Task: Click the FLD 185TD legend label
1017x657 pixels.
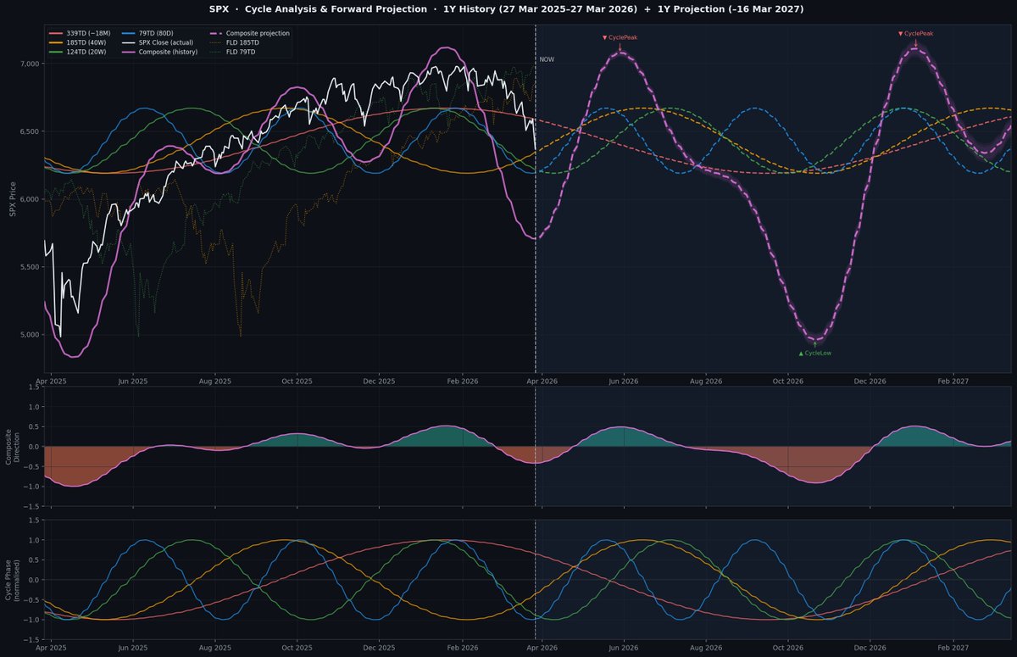Action: (x=242, y=42)
